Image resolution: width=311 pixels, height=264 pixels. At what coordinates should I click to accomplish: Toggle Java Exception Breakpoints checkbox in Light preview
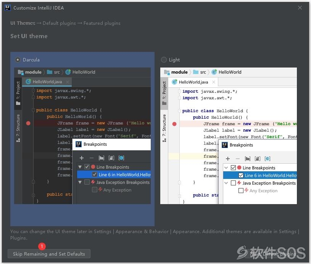(233, 183)
